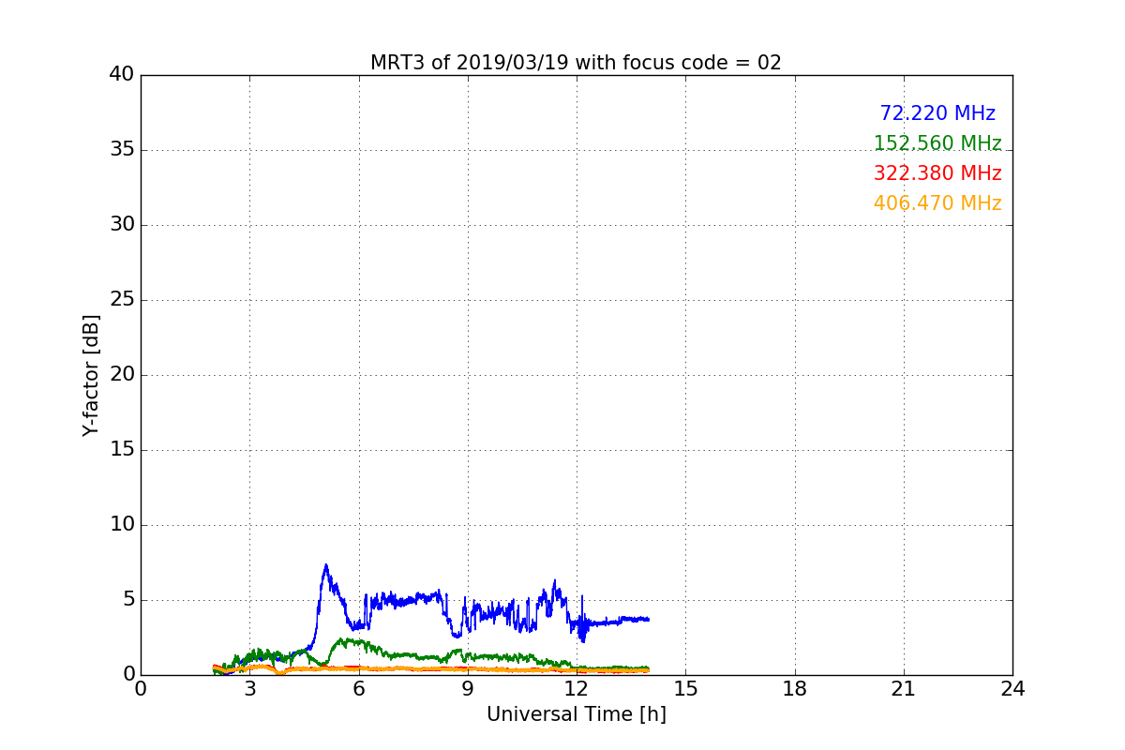Click the green curve's hump near 6 h
This screenshot has height=750, width=1125.
(x=351, y=642)
